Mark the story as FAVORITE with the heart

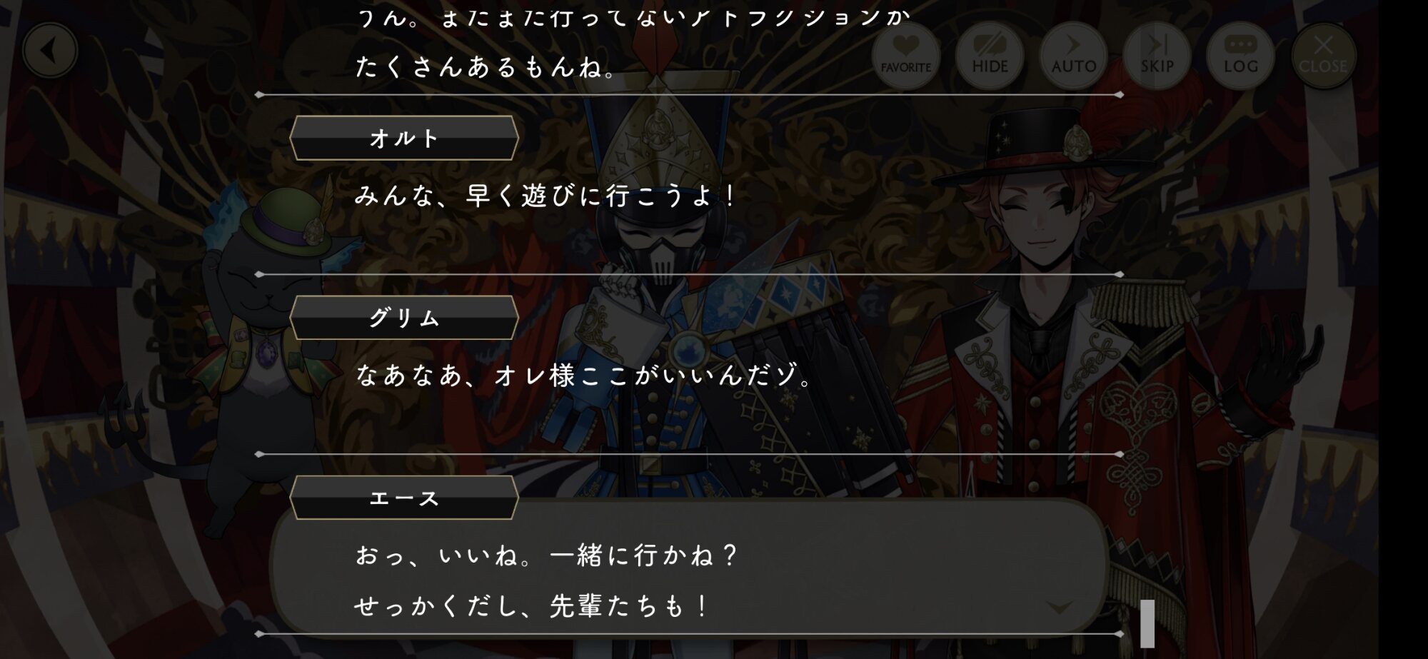pyautogui.click(x=905, y=55)
